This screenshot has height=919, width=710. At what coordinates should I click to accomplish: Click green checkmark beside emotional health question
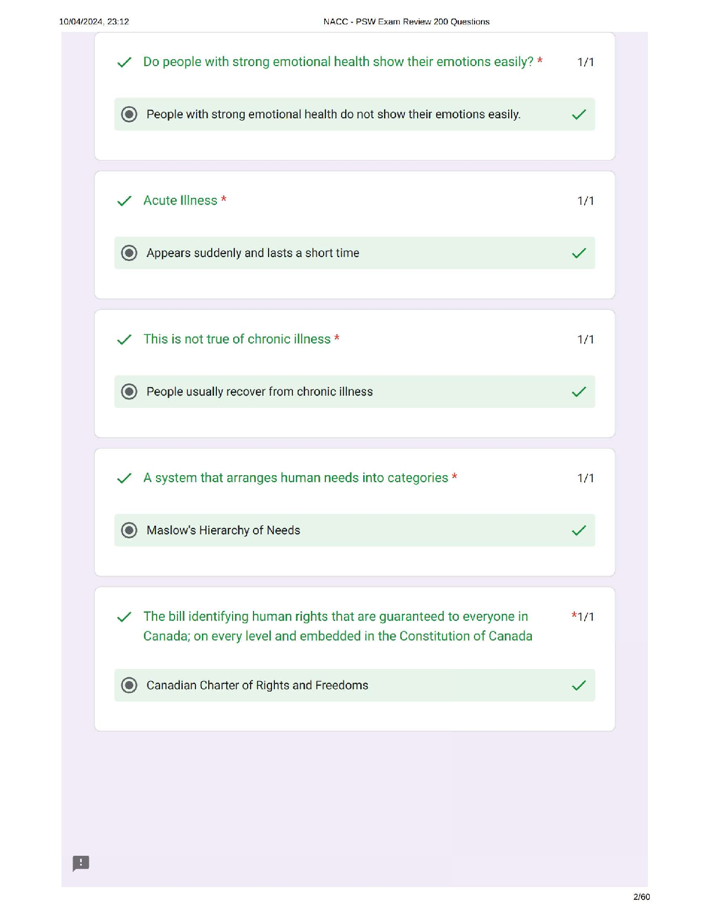click(124, 63)
